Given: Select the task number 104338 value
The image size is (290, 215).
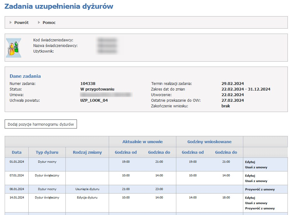Looking at the screenshot, I should pos(88,83).
